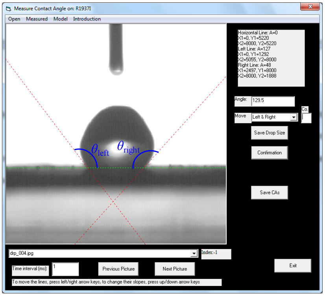Open the Model menu

[x=60, y=19]
